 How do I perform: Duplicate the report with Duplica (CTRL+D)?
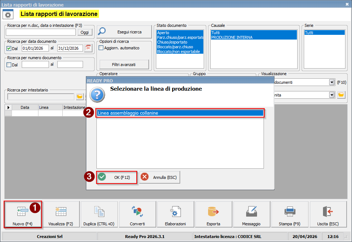(x=99, y=214)
